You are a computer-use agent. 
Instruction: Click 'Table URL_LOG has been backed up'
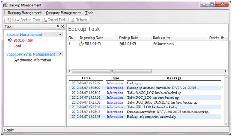153,107
